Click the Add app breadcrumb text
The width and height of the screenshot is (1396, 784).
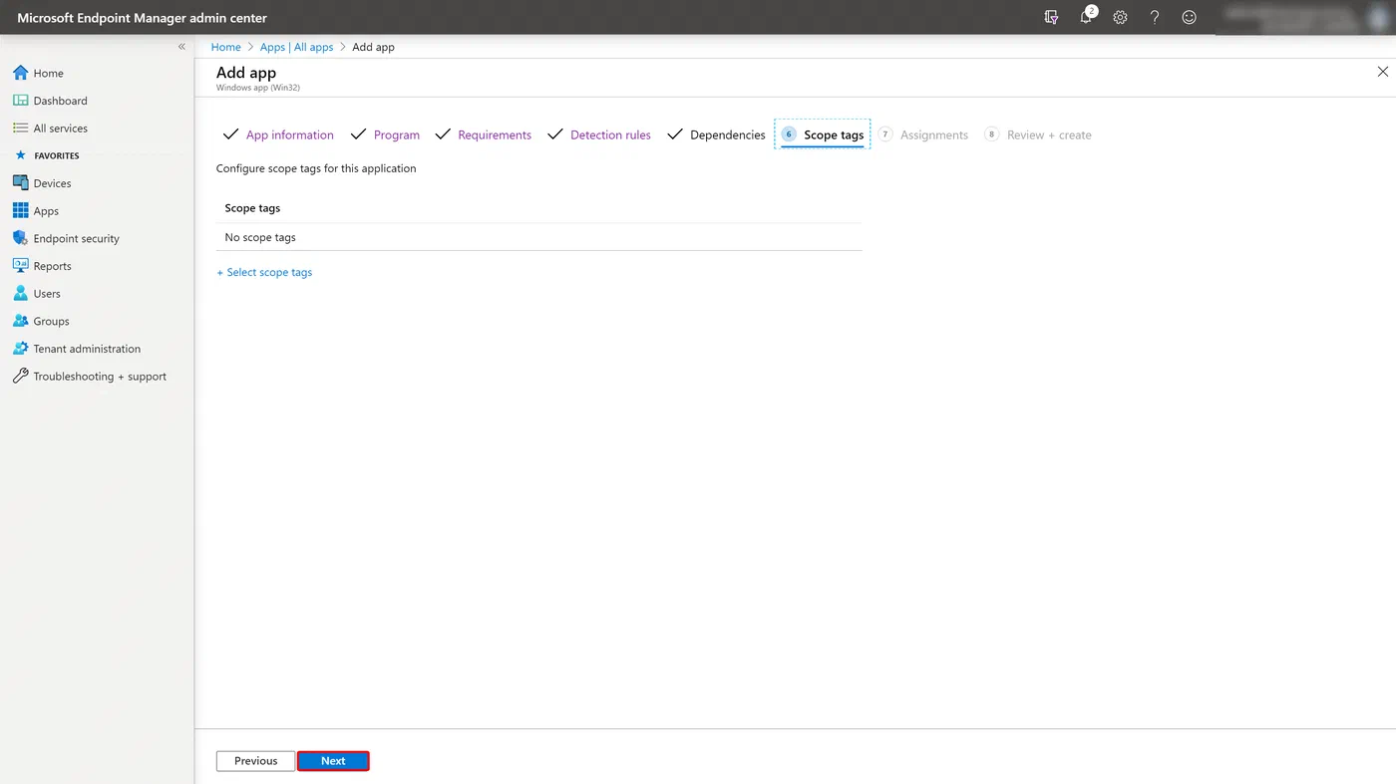point(373,47)
